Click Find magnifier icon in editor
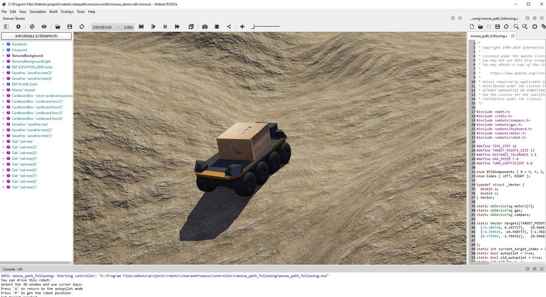546x297 pixels. pyautogui.click(x=516, y=27)
